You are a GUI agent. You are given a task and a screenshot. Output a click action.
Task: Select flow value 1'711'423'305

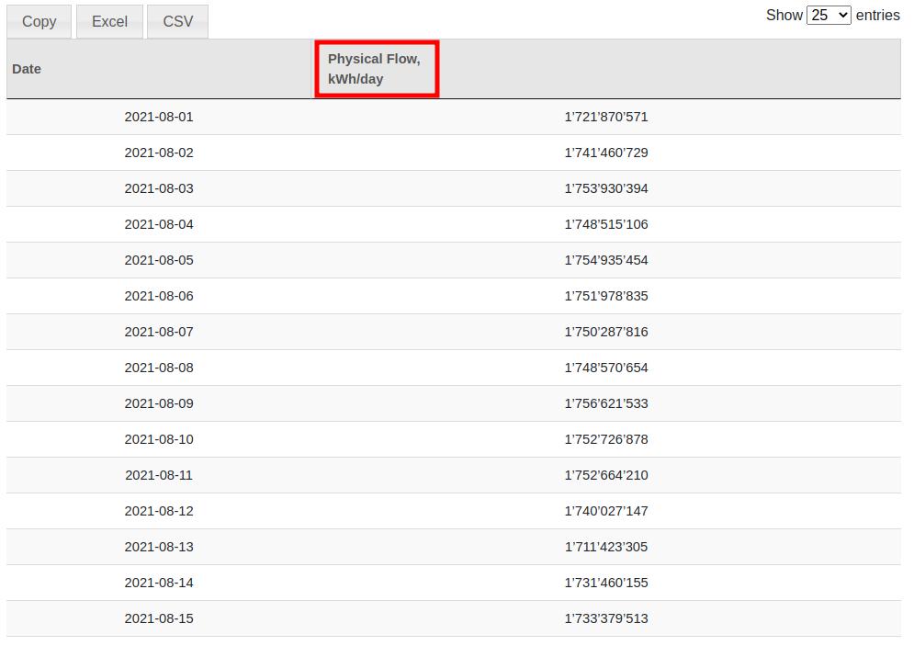point(605,547)
